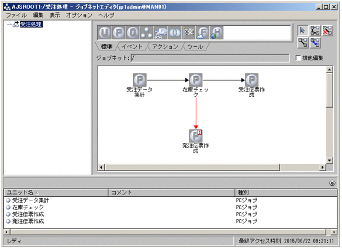This screenshot has height=249, width=342.
Task: Select the QUEUE job (Q) icon
Action: click(x=133, y=33)
